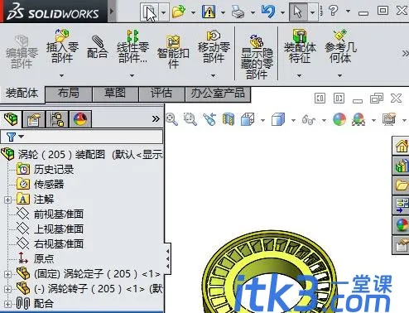Expand the 涡轮定子 (205) component node

(x=7, y=274)
